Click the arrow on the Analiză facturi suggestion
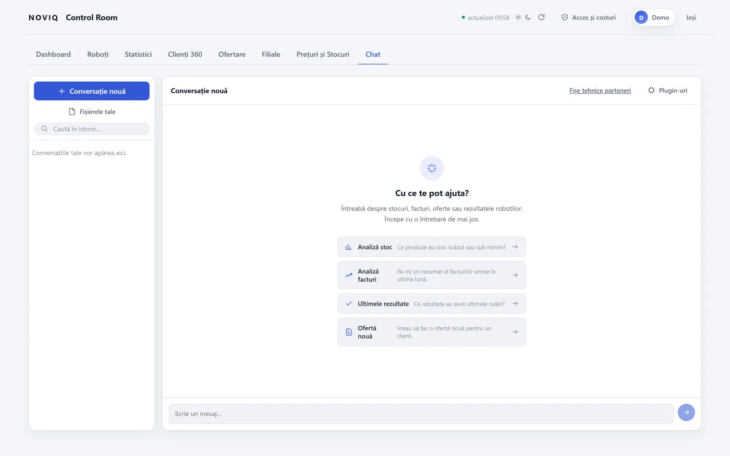730x456 pixels. point(515,275)
